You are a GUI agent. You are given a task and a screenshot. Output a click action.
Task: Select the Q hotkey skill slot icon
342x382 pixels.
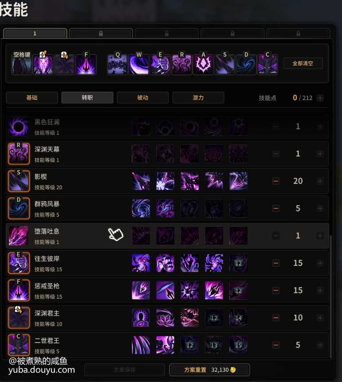point(118,65)
